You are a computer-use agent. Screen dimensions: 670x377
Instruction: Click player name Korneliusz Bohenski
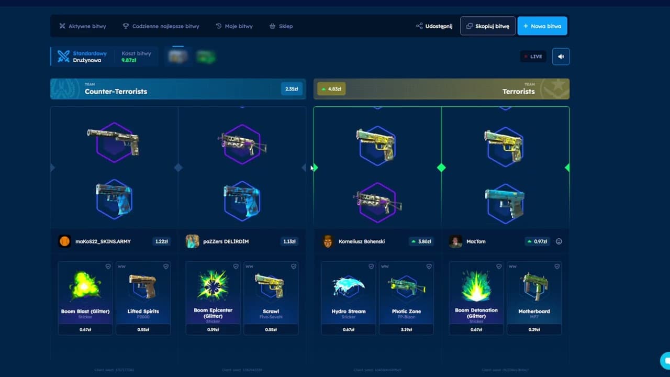point(362,241)
